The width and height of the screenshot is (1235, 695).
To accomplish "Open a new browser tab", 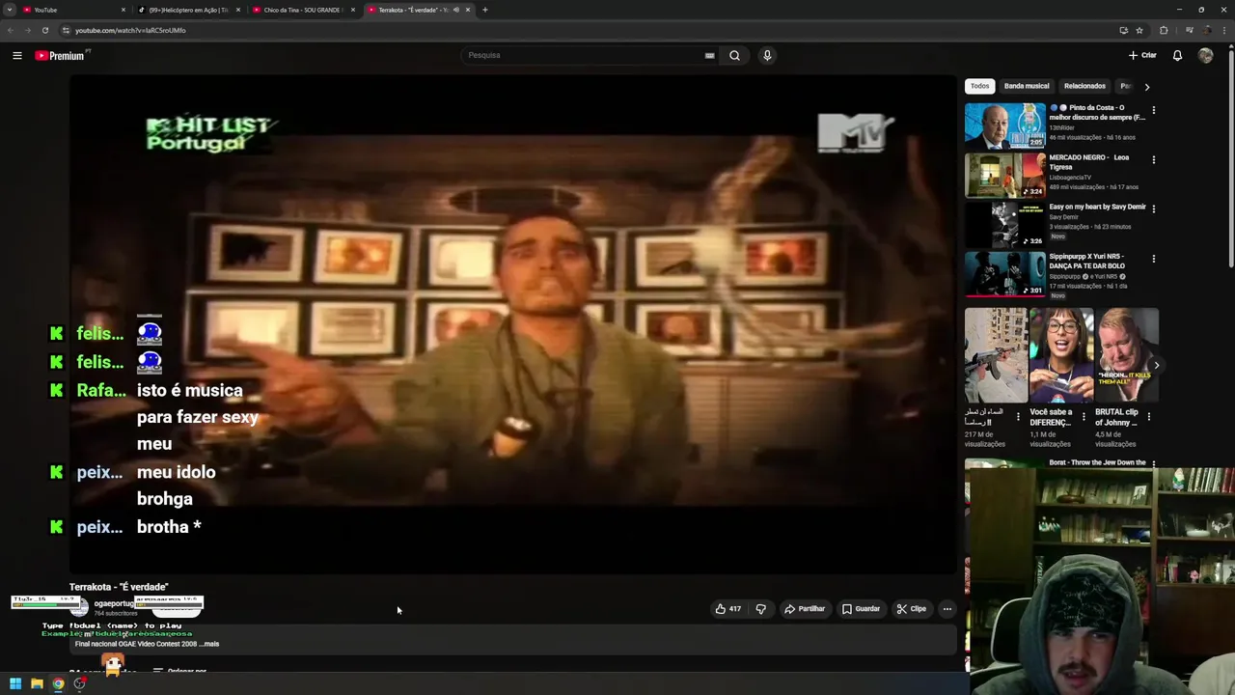I will 484,10.
